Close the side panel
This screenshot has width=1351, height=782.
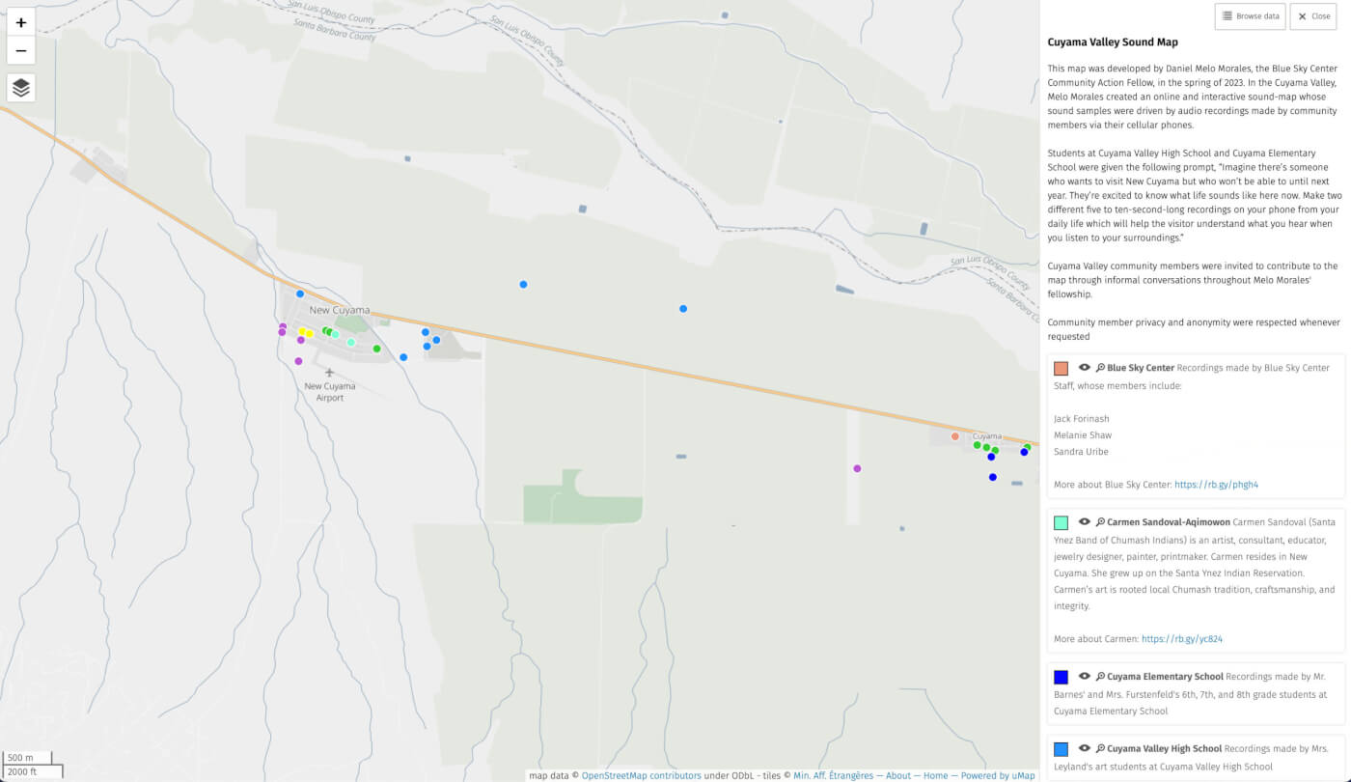point(1313,16)
